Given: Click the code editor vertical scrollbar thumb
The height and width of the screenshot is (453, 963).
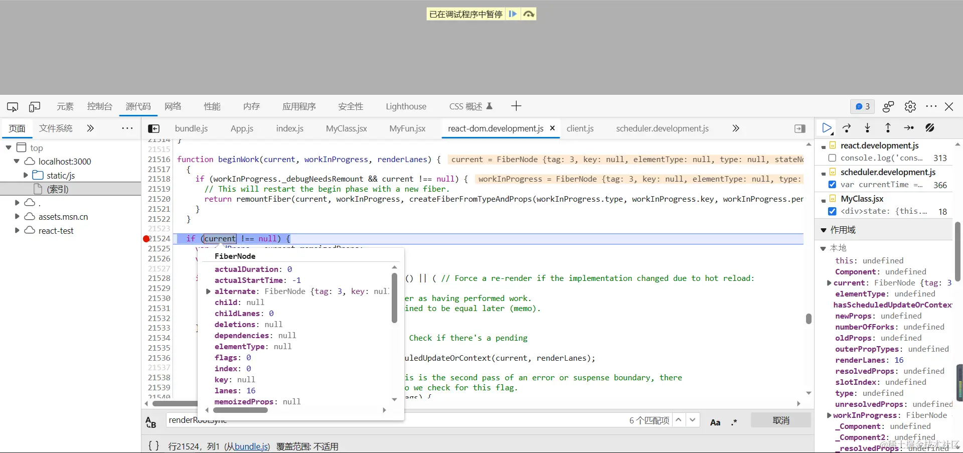Looking at the screenshot, I should point(809,319).
